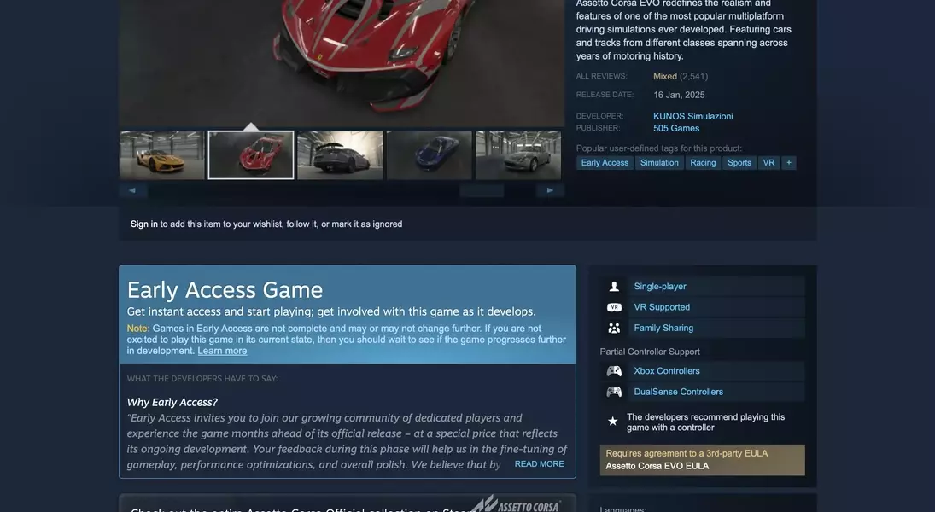Image resolution: width=935 pixels, height=512 pixels.
Task: Open Learn more about Early Access
Action: point(222,351)
